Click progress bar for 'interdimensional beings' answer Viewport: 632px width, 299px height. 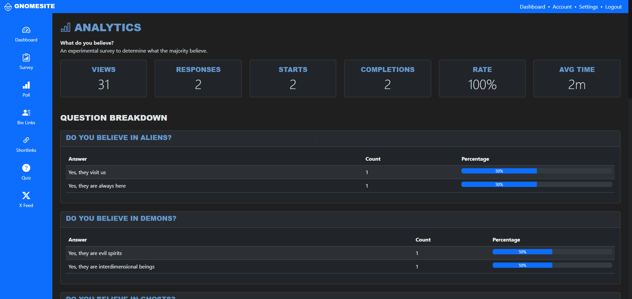(x=552, y=265)
